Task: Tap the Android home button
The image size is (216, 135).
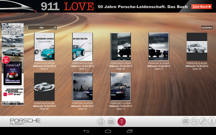Action: 108,131
